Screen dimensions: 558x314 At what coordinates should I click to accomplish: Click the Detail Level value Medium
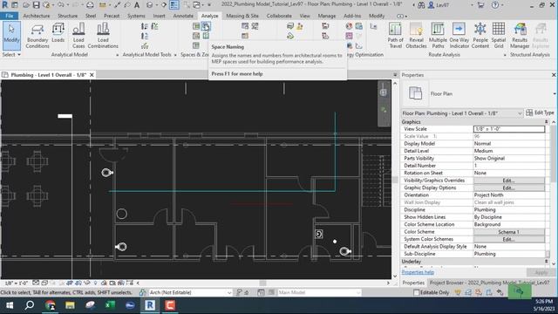click(x=509, y=151)
